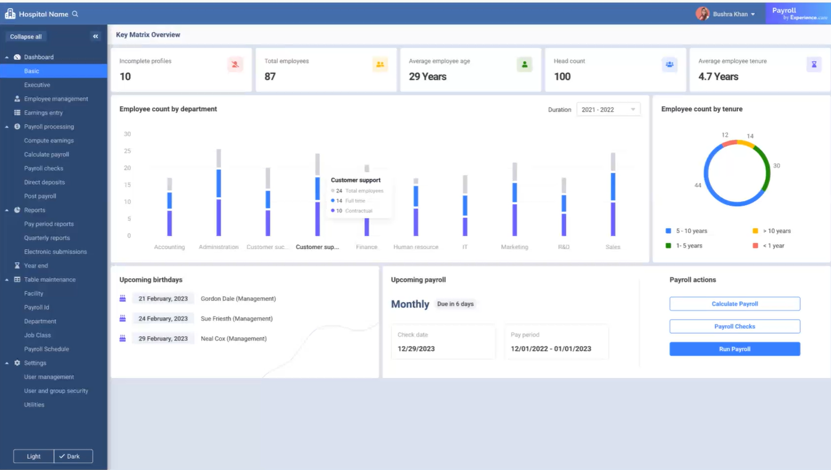This screenshot has width=831, height=470.
Task: Click the Run Payroll button
Action: [x=735, y=349]
